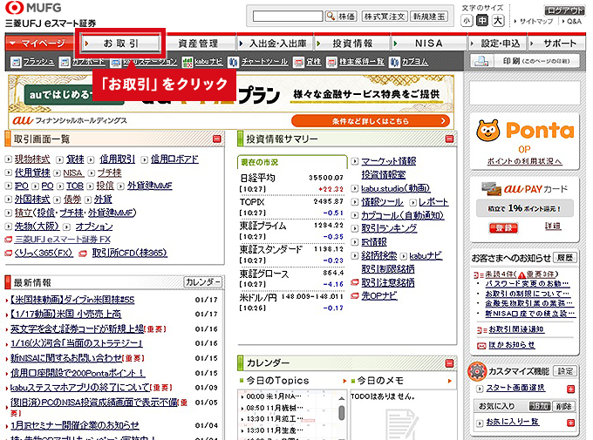Click the カブコム toolbar icon

[394, 62]
